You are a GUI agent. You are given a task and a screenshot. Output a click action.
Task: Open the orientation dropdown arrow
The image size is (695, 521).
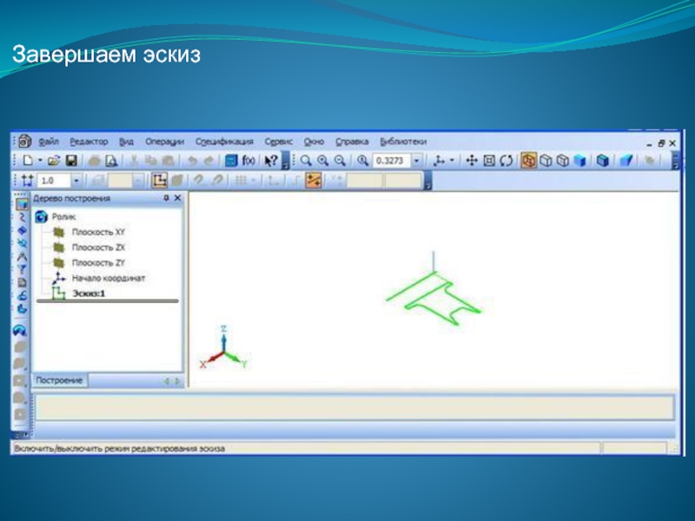click(x=452, y=161)
